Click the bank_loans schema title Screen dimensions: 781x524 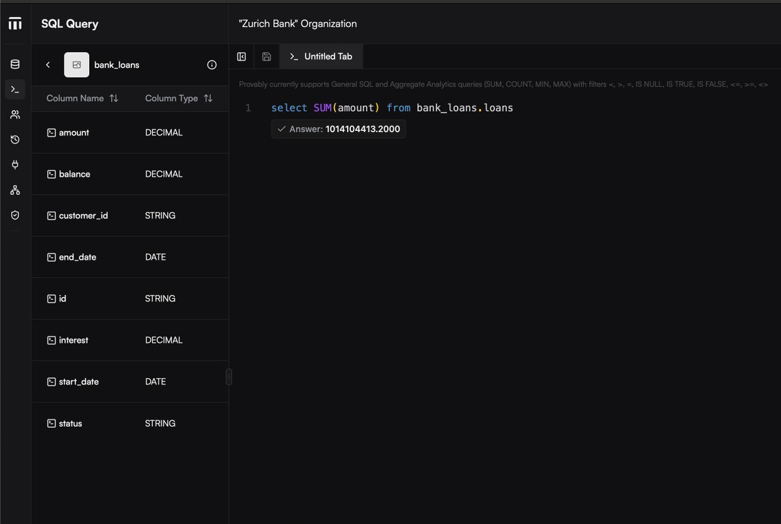pyautogui.click(x=116, y=65)
